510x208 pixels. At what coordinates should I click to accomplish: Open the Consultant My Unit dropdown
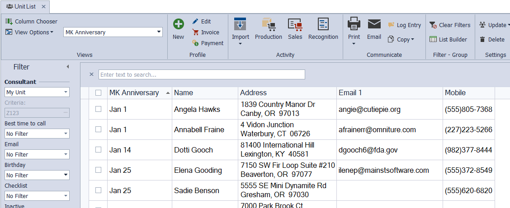pos(66,92)
